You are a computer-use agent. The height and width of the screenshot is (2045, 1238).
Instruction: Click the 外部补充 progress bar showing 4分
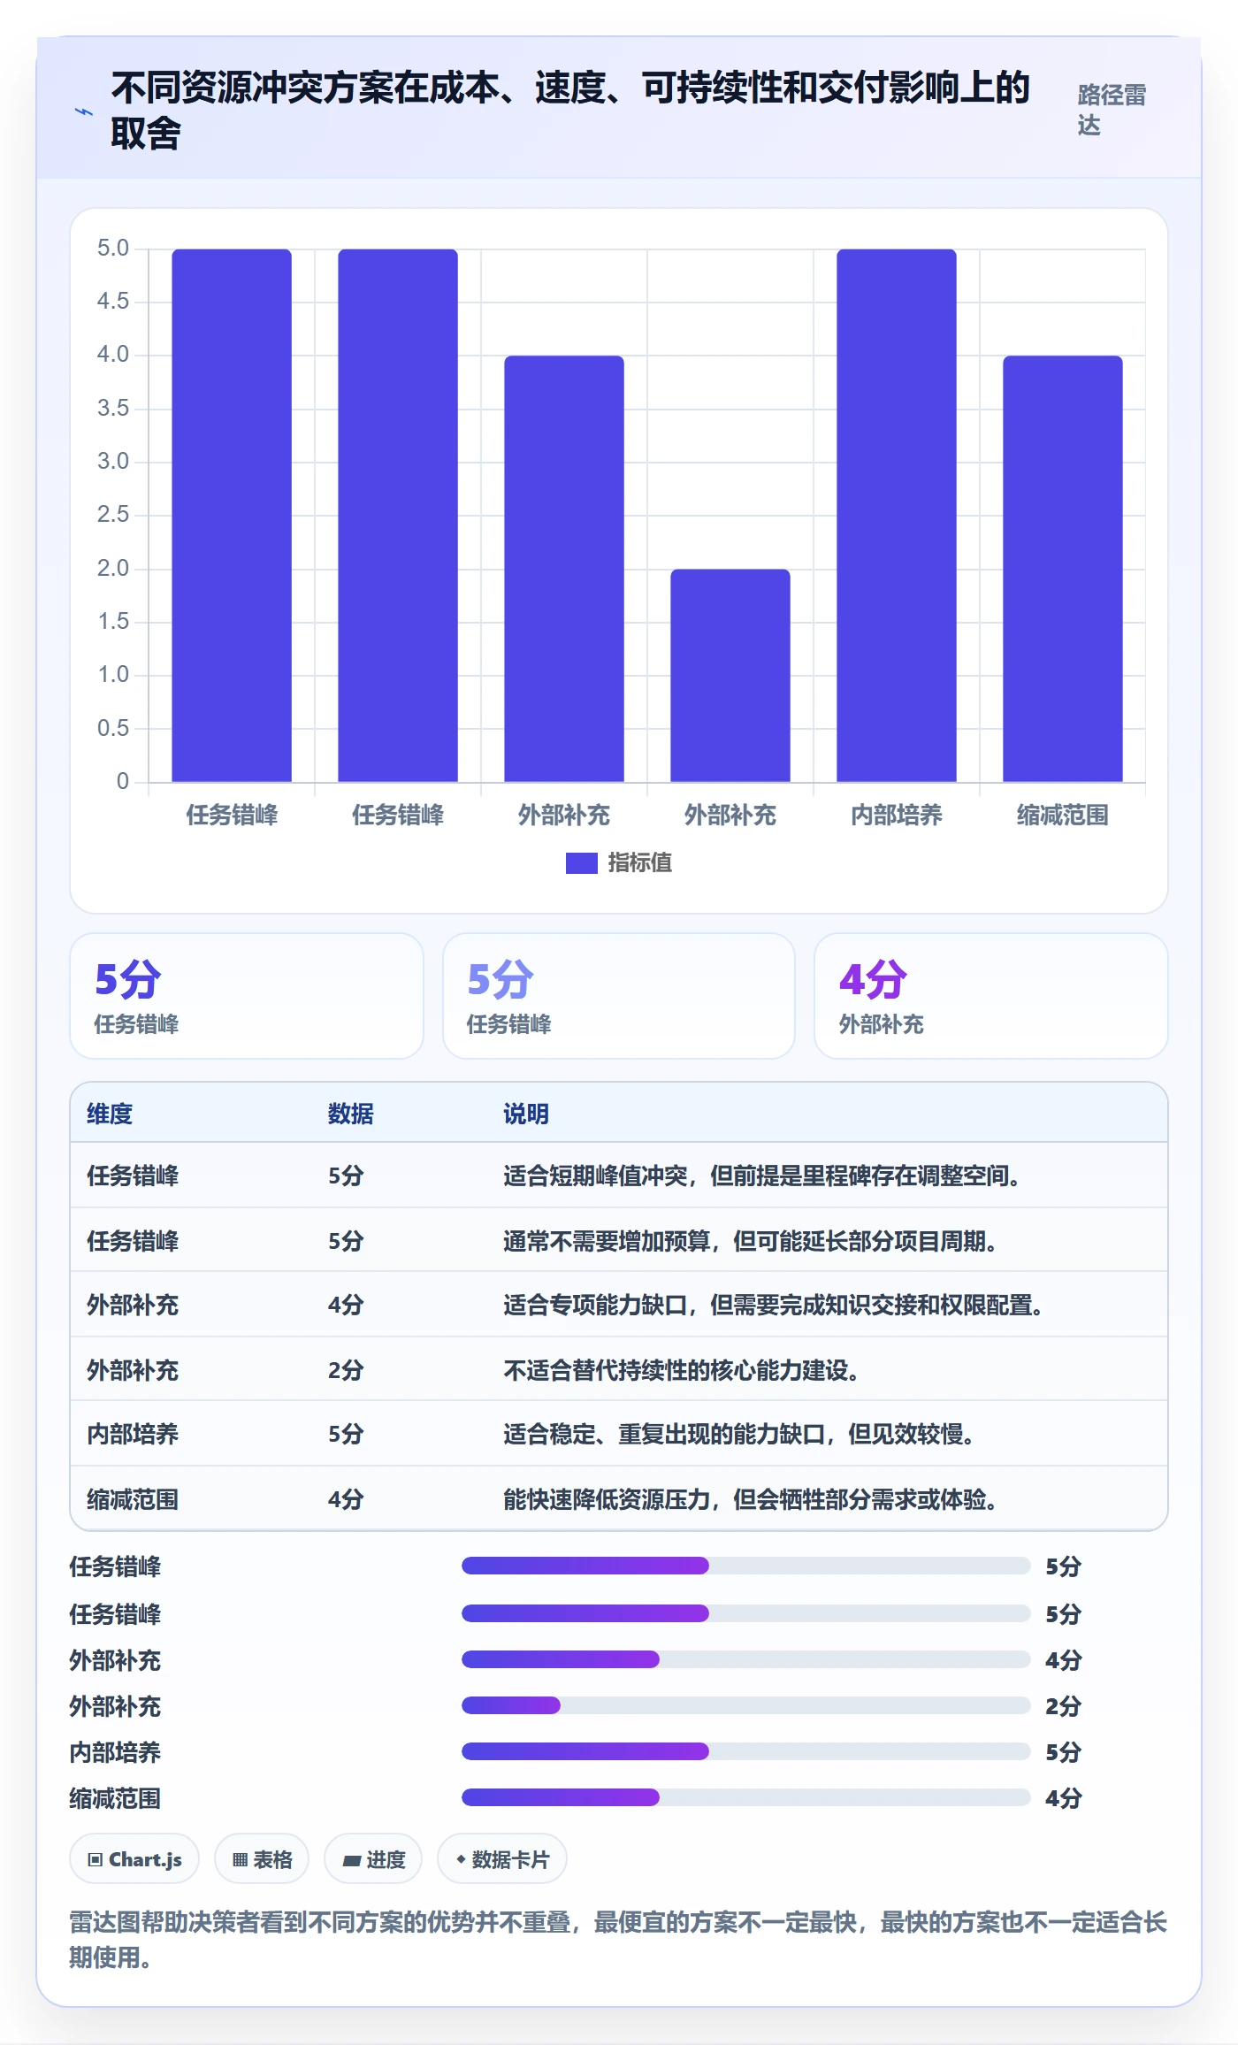click(745, 1659)
